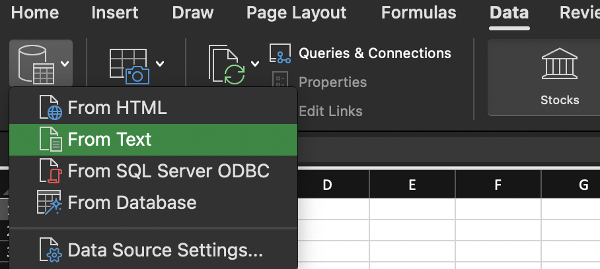Select From Database menu entry
This screenshot has width=600, height=269.
[x=153, y=202]
